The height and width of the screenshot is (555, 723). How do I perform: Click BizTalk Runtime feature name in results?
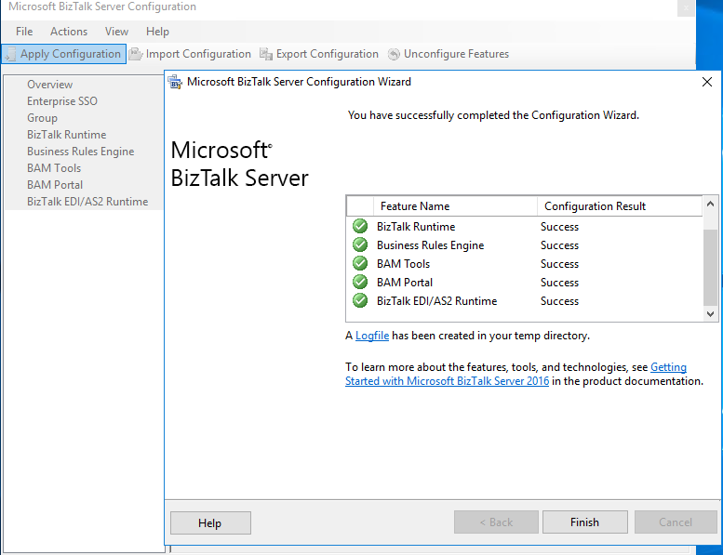(416, 227)
